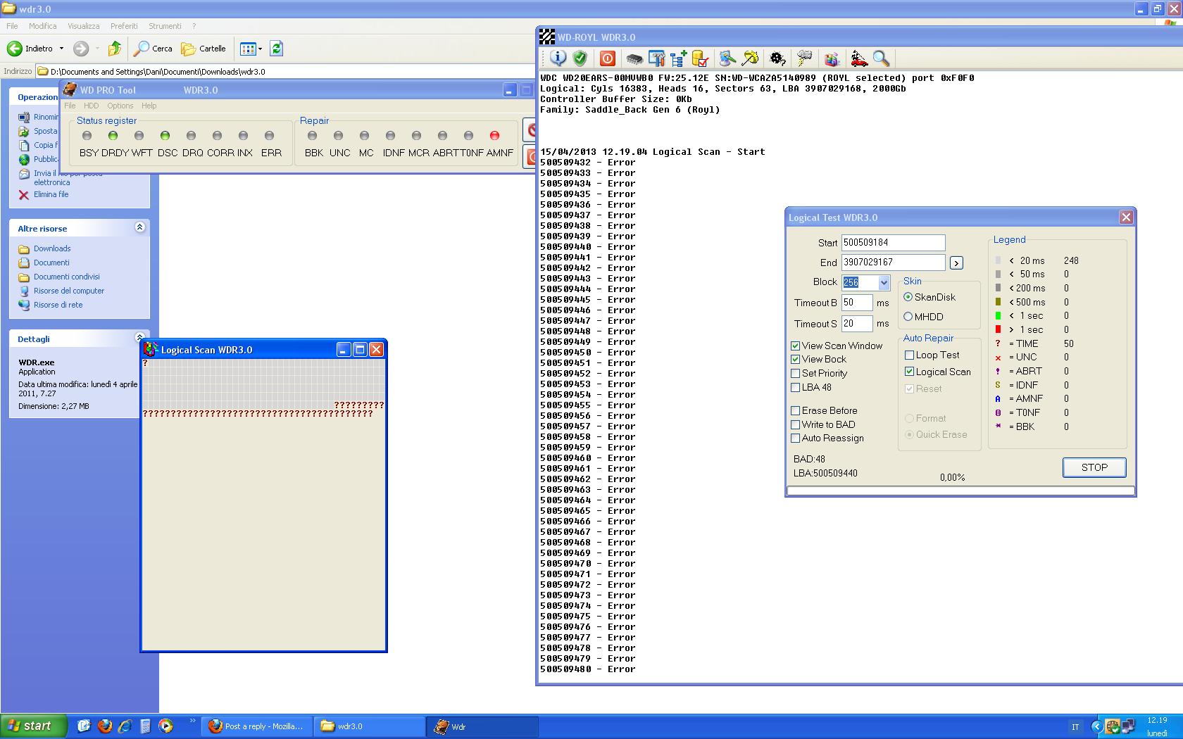This screenshot has height=739, width=1183.
Task: Click the black bug toolbar icon
Action: click(777, 58)
